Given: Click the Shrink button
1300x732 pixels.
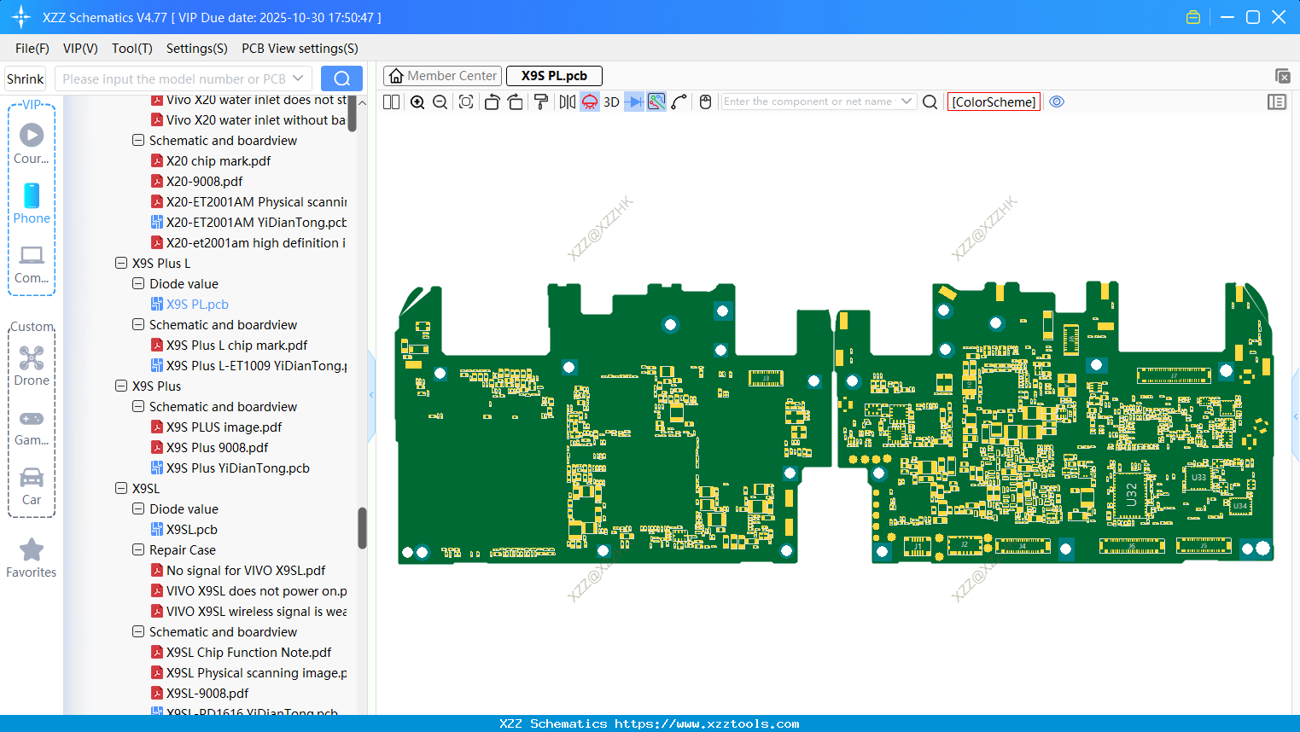Looking at the screenshot, I should (26, 79).
